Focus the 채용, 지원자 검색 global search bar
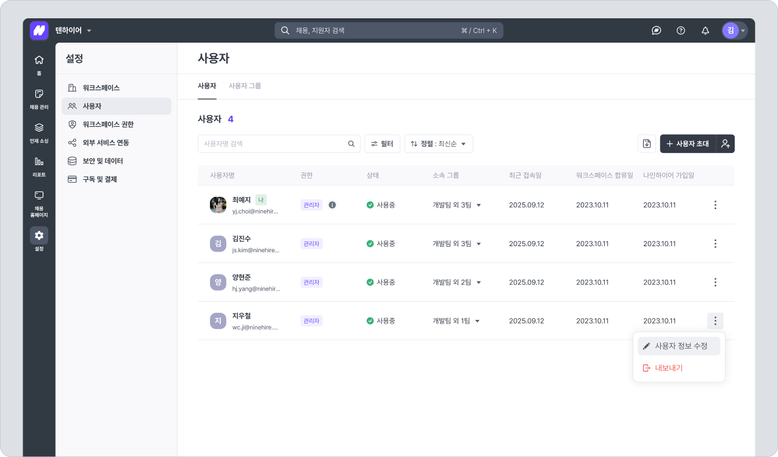 389,30
